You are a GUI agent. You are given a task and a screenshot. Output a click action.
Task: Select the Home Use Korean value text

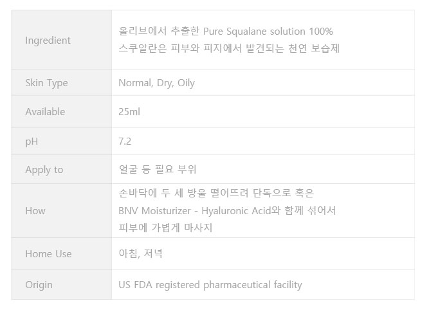pyautogui.click(x=140, y=253)
